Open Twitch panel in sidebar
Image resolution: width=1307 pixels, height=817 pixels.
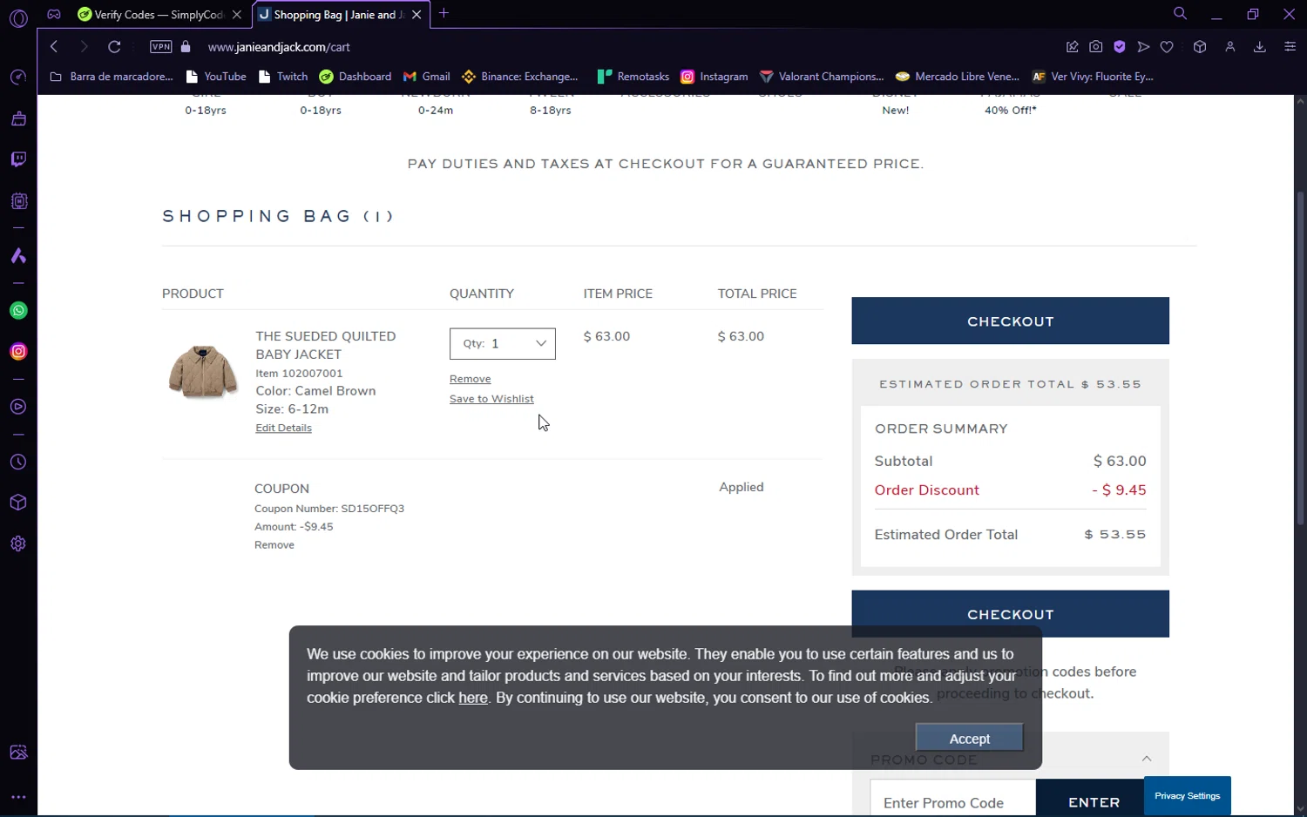click(x=18, y=159)
